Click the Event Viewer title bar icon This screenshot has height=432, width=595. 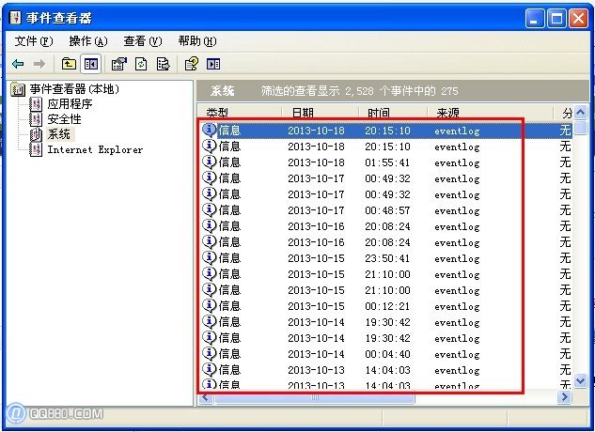[x=15, y=18]
